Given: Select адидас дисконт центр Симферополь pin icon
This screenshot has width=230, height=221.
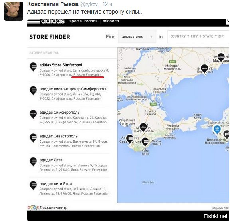Looking at the screenshot, I should point(33,91).
